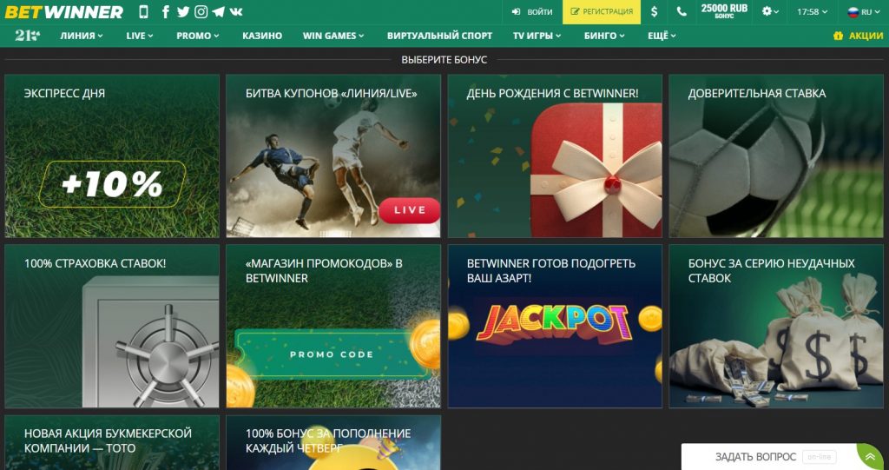The image size is (889, 470).
Task: Visit the Facebook page icon
Action: (165, 11)
